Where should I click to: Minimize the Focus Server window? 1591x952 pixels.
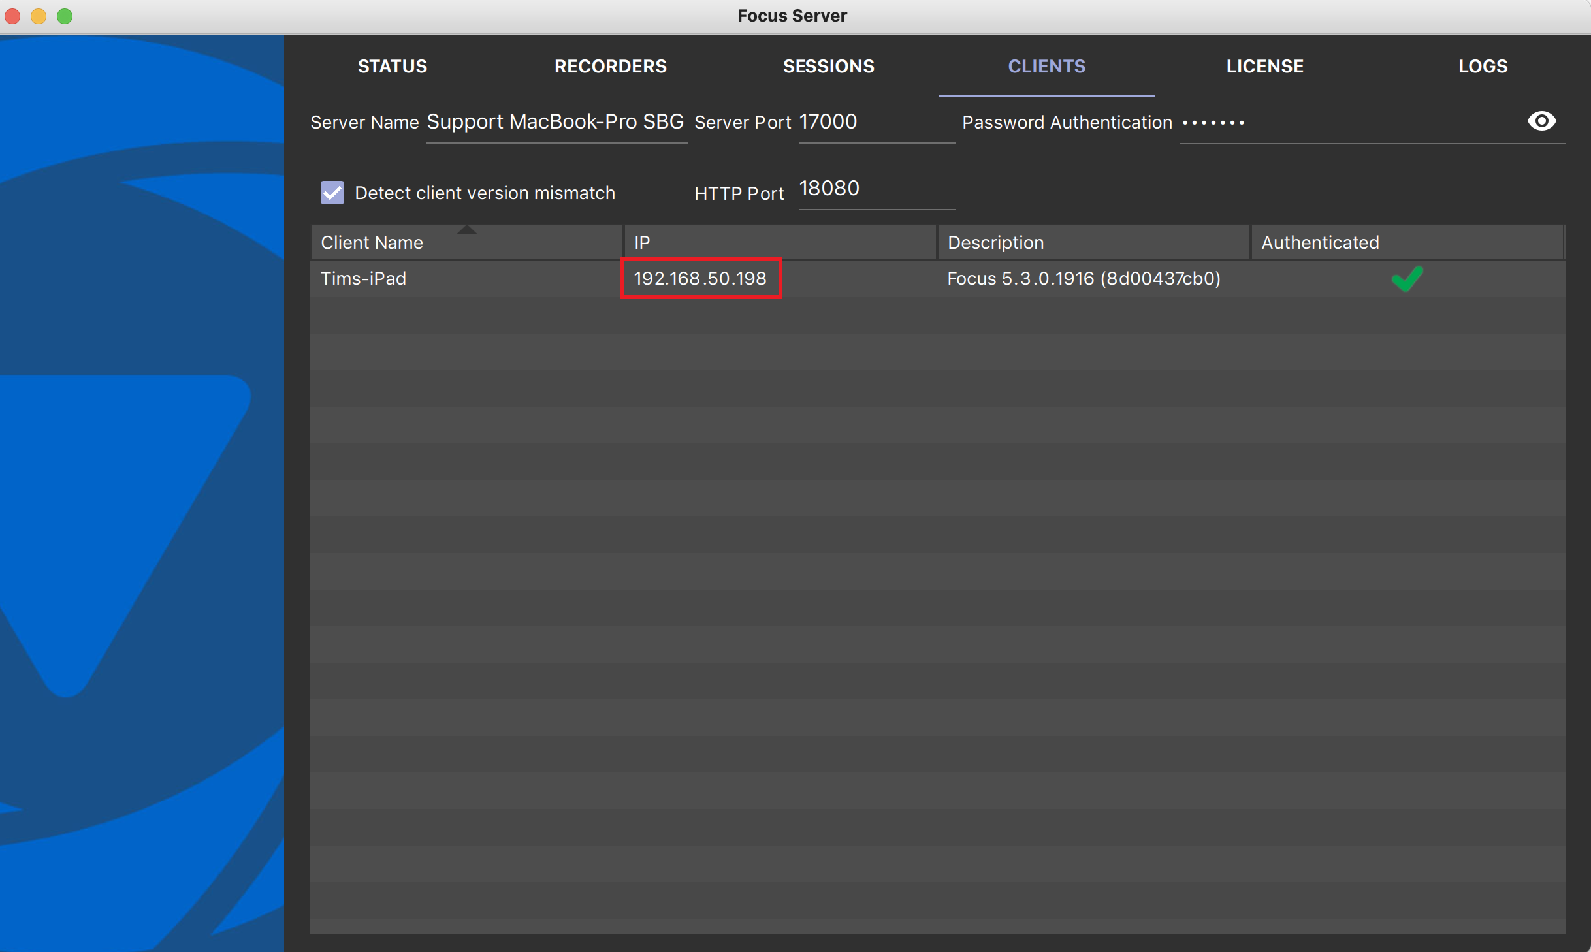pos(39,16)
